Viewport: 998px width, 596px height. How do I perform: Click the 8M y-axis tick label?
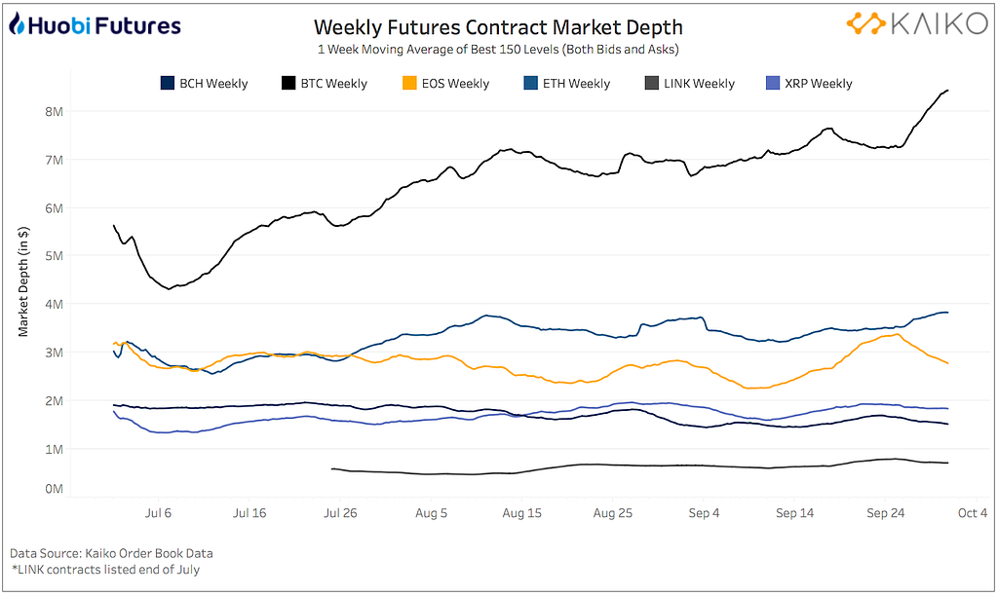[55, 111]
